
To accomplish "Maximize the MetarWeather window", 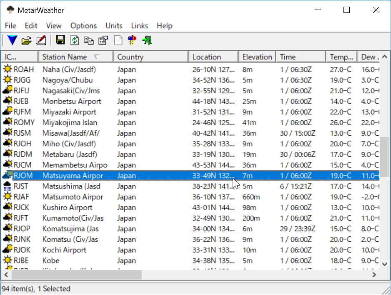I will [x=346, y=10].
